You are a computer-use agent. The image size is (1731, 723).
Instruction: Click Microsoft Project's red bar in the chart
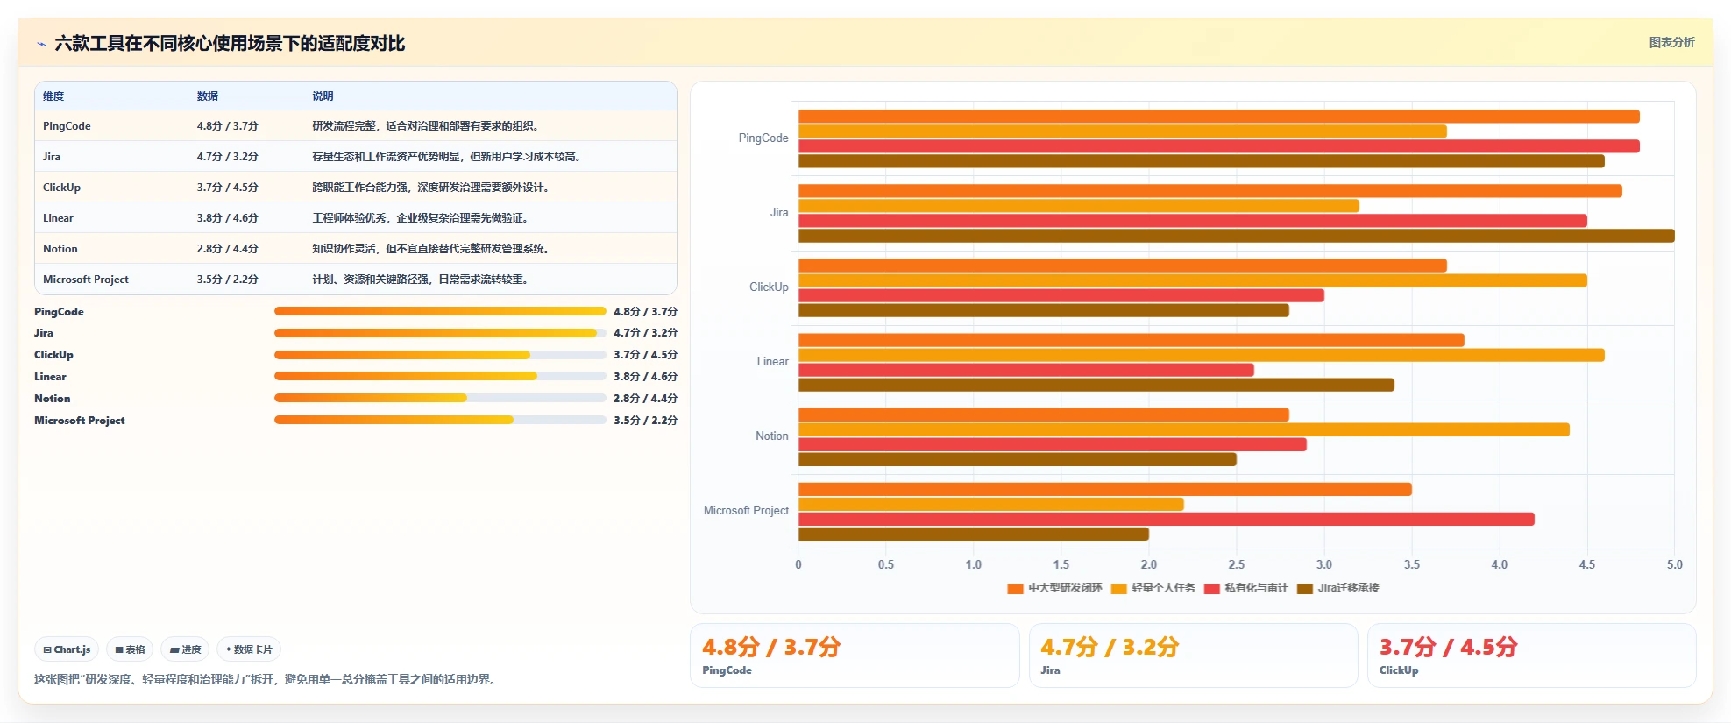click(1166, 519)
